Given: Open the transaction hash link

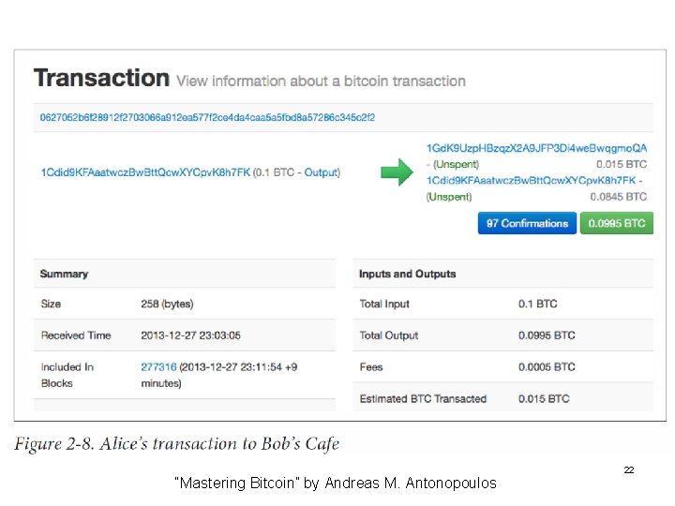Looking at the screenshot, I should pyautogui.click(x=207, y=118).
